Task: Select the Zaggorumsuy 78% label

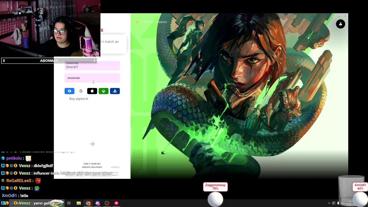Action: pos(215,187)
